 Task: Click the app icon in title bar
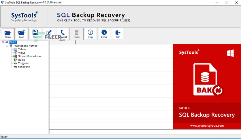(2, 3)
